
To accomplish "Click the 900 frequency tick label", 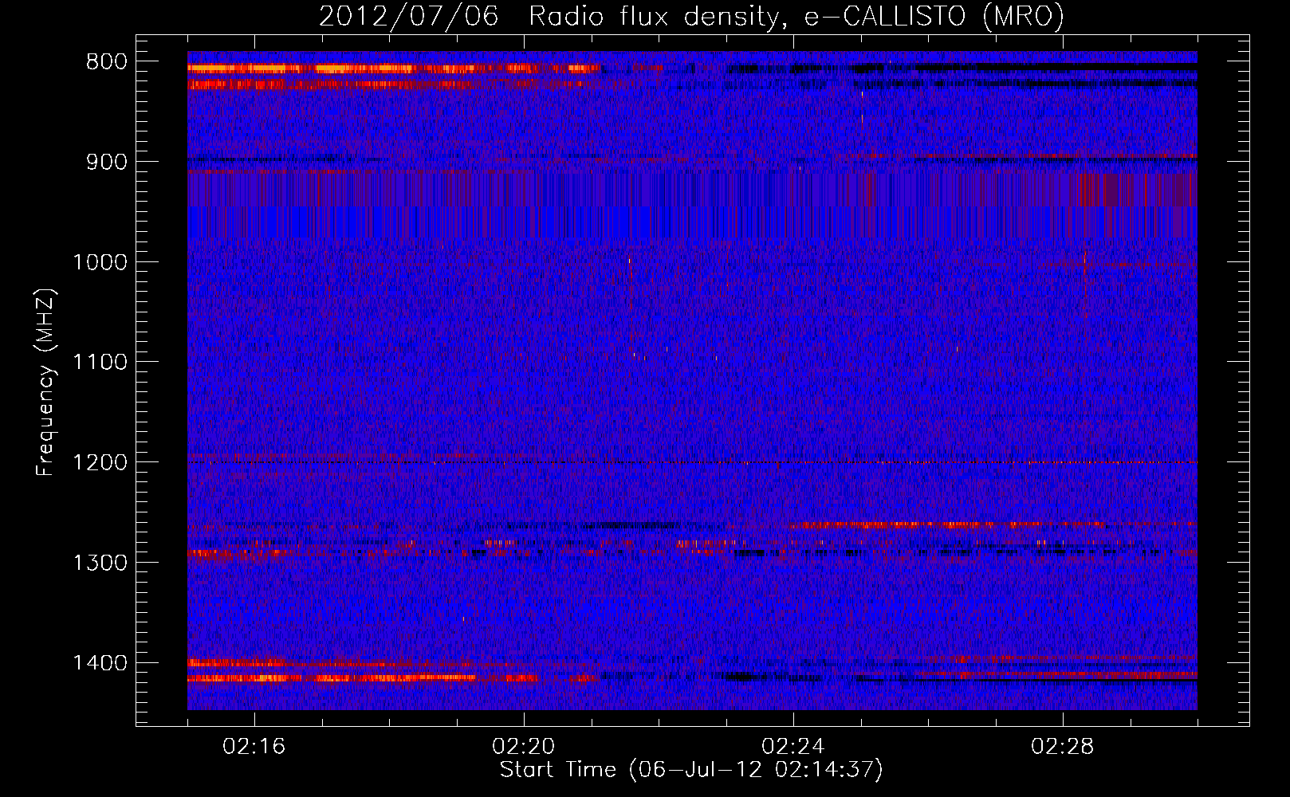I will click(107, 162).
